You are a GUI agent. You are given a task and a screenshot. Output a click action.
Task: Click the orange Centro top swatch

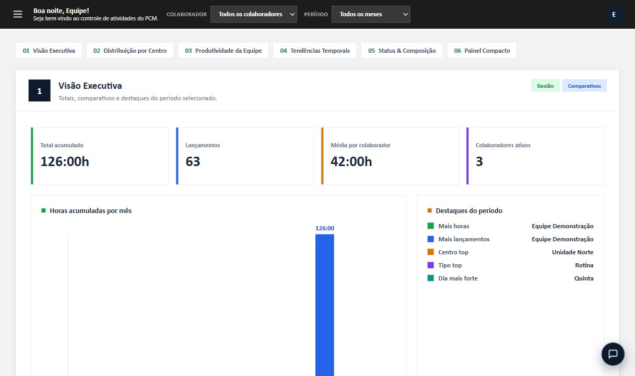[x=431, y=252]
